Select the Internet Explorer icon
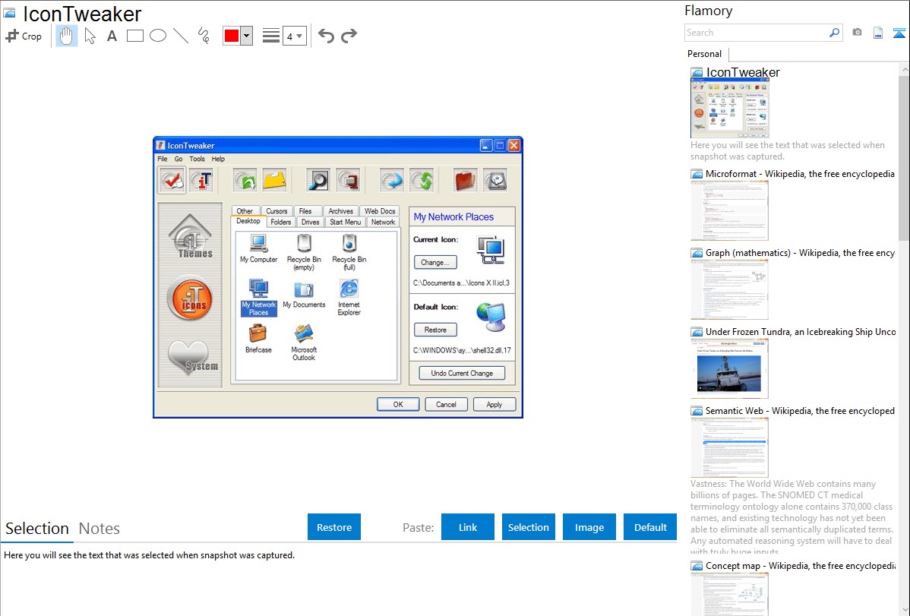The width and height of the screenshot is (910, 616). [349, 298]
